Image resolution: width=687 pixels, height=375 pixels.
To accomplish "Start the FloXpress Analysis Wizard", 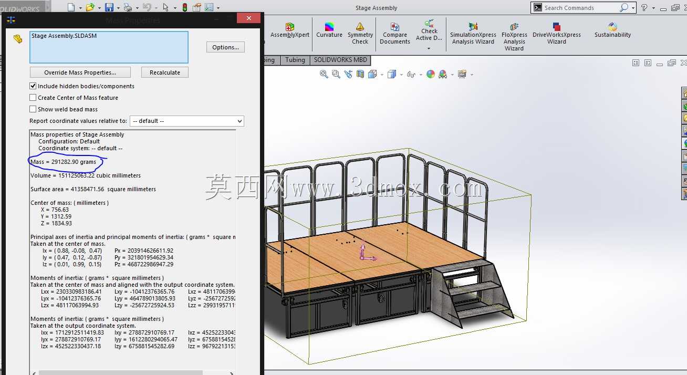I will 514,37.
